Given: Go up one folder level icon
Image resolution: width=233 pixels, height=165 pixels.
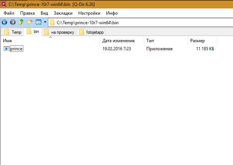Looking at the screenshot, I should pyautogui.click(x=21, y=22).
